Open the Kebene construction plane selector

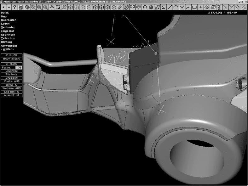[12, 92]
